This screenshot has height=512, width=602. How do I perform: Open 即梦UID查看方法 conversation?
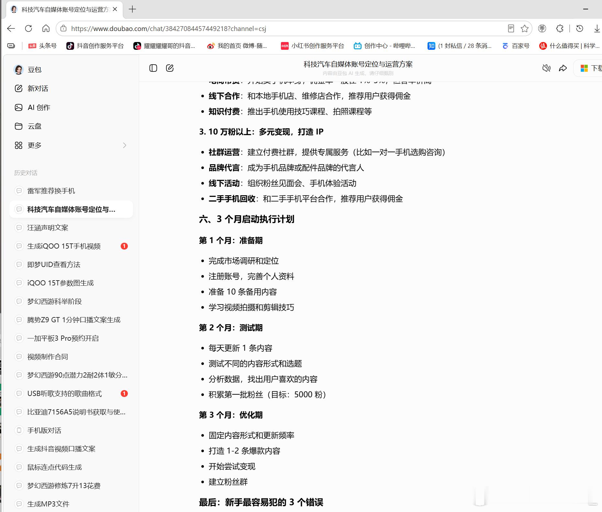(x=71, y=264)
